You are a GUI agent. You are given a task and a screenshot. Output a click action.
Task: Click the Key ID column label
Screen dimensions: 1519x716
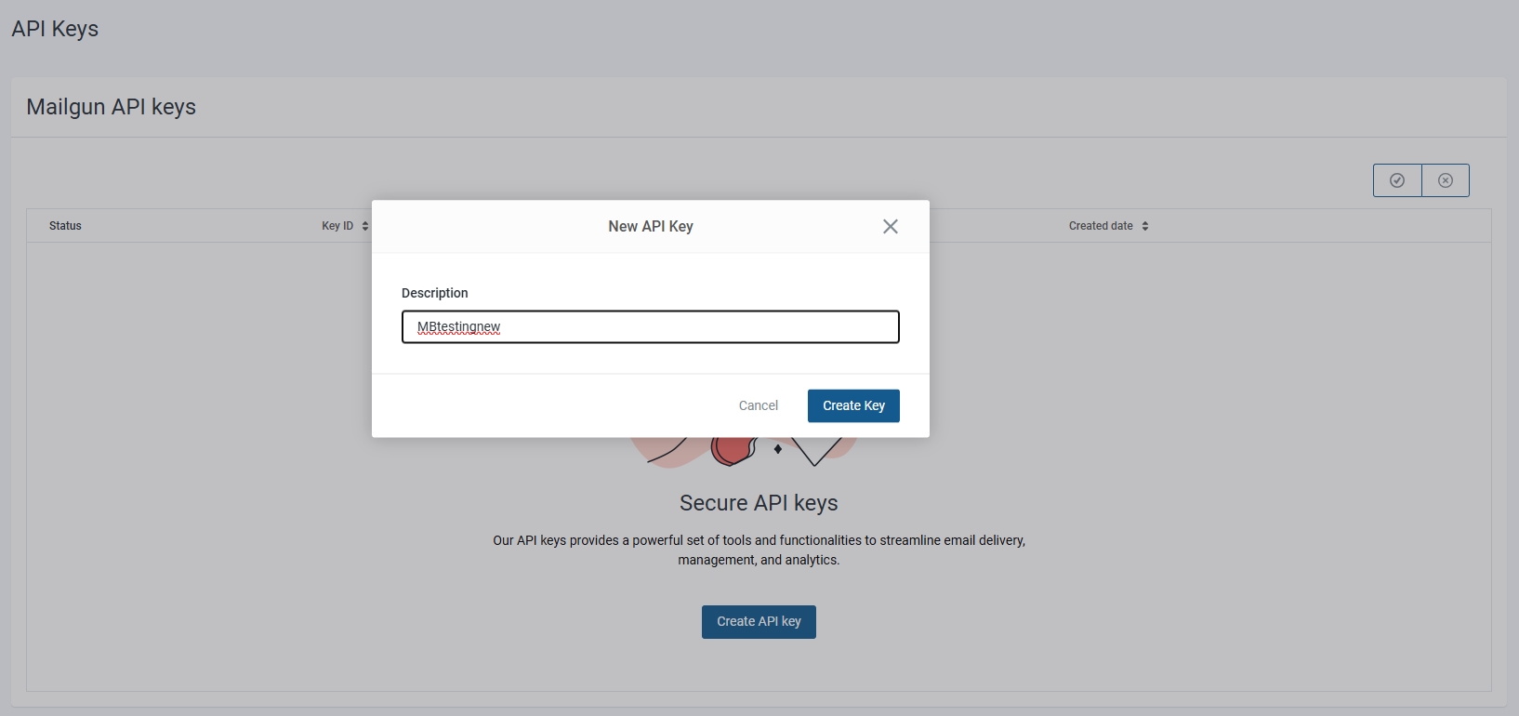click(x=337, y=226)
